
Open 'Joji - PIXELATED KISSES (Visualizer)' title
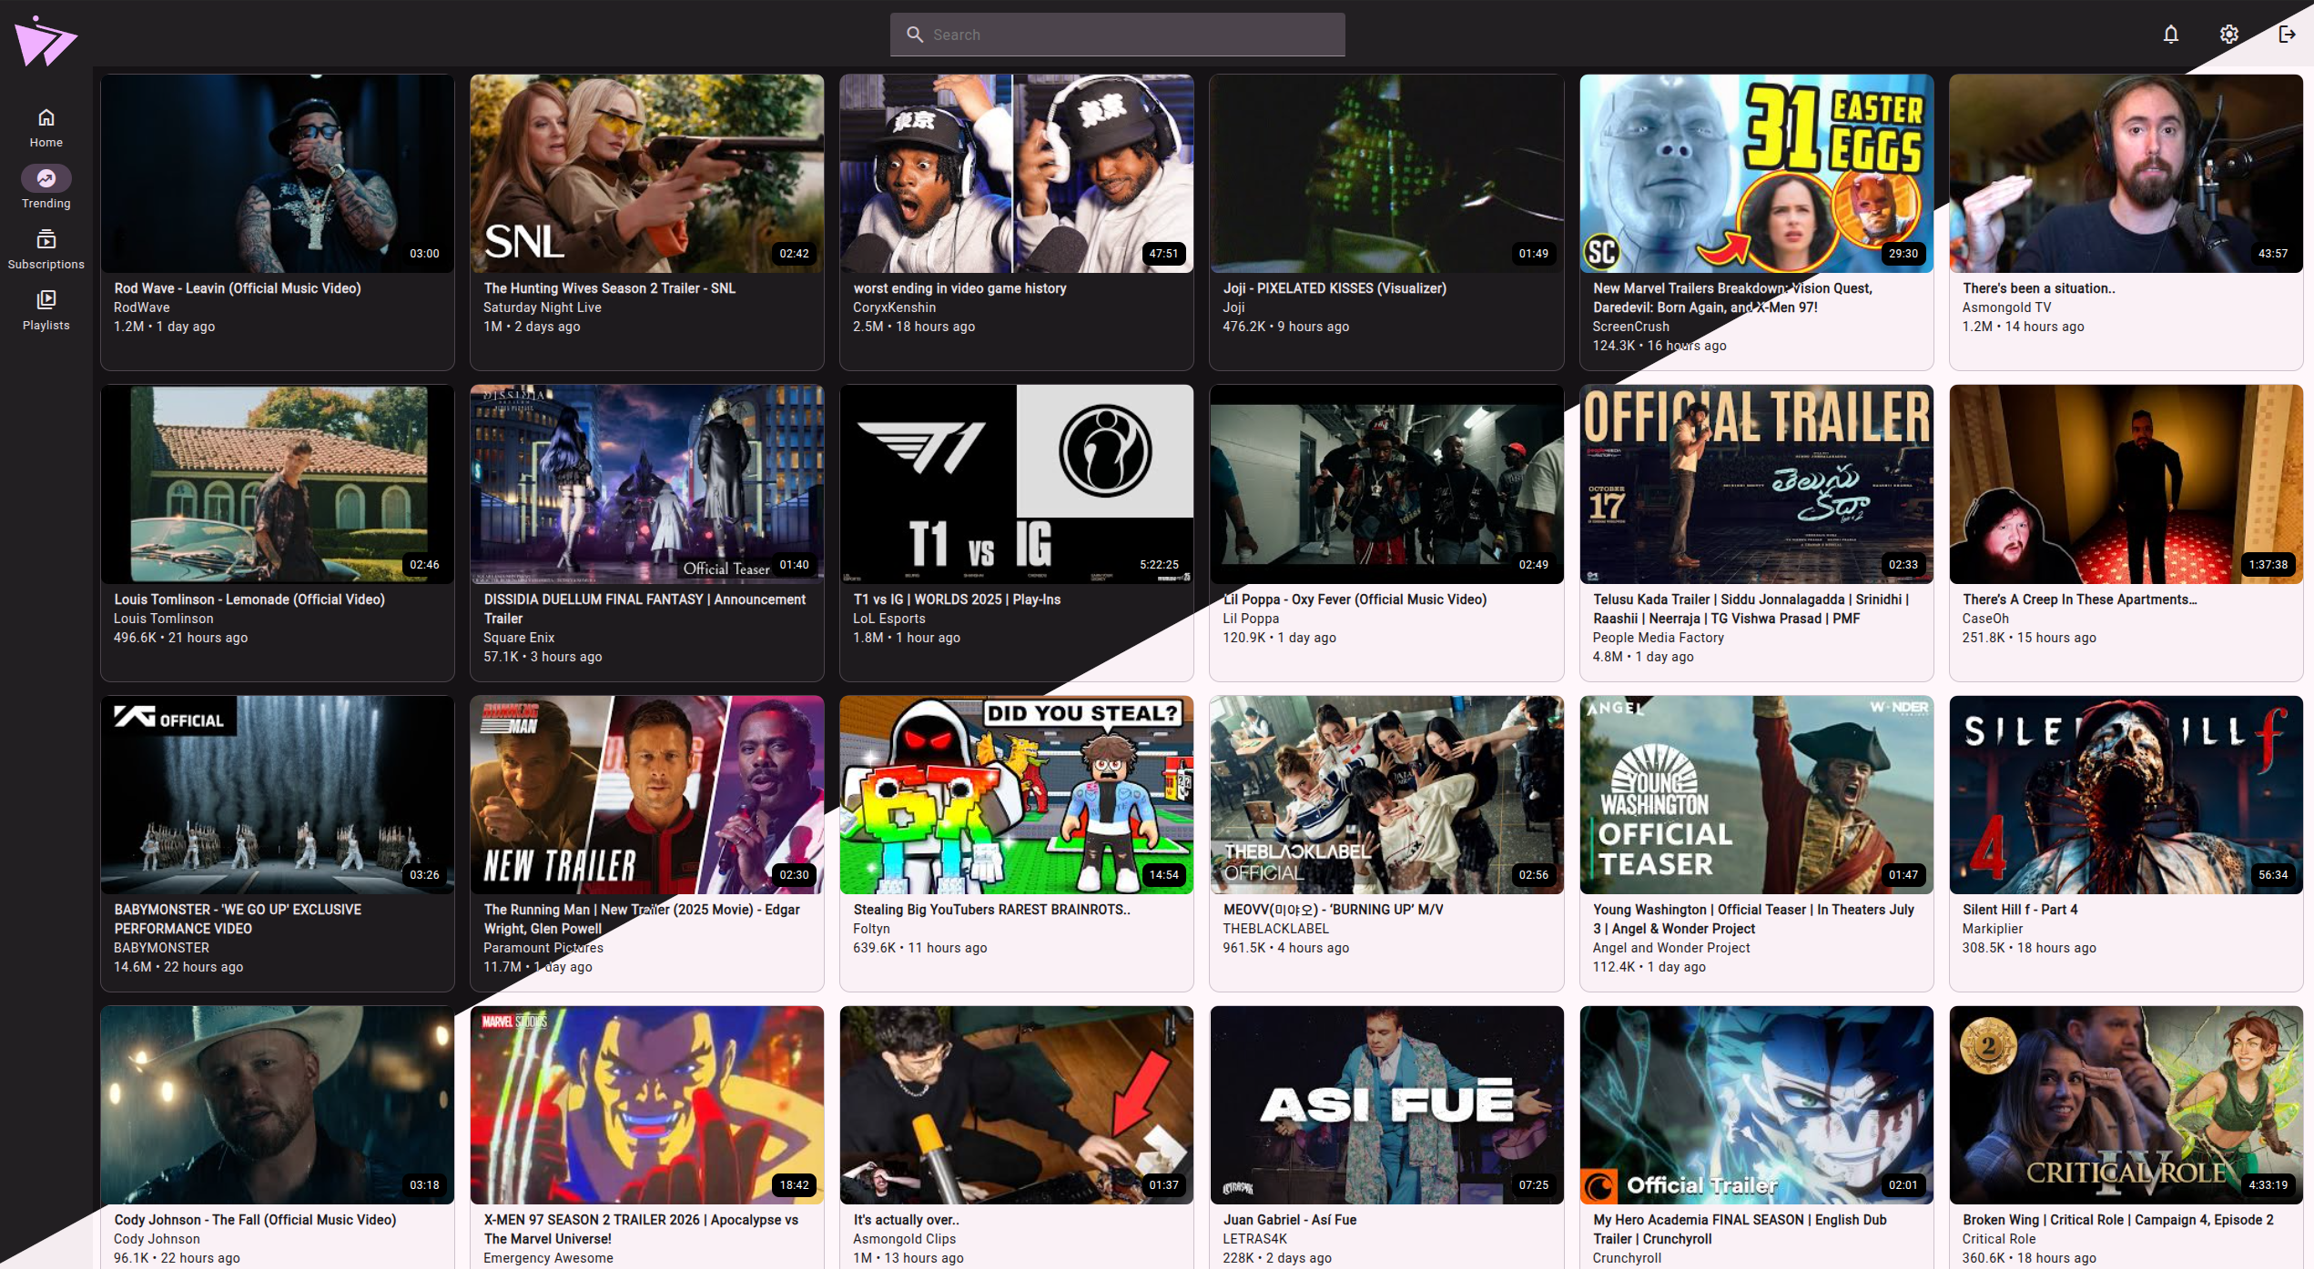tap(1335, 288)
